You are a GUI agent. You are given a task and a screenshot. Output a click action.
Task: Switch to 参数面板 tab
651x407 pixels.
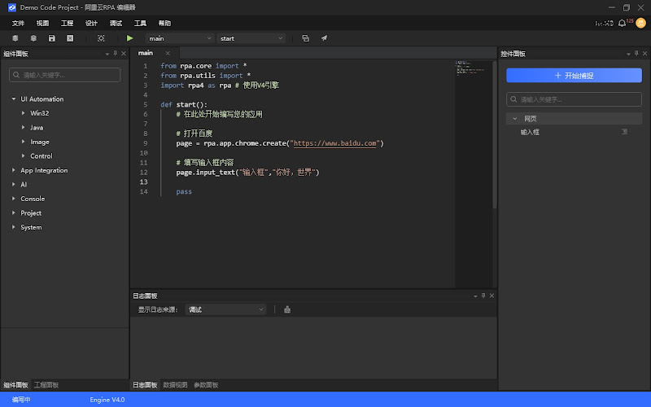click(206, 385)
